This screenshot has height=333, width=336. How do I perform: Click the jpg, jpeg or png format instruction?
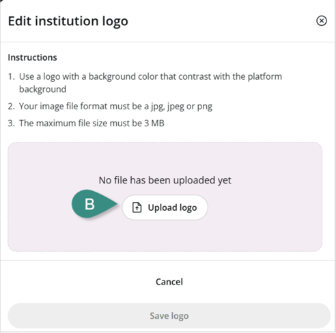(115, 106)
